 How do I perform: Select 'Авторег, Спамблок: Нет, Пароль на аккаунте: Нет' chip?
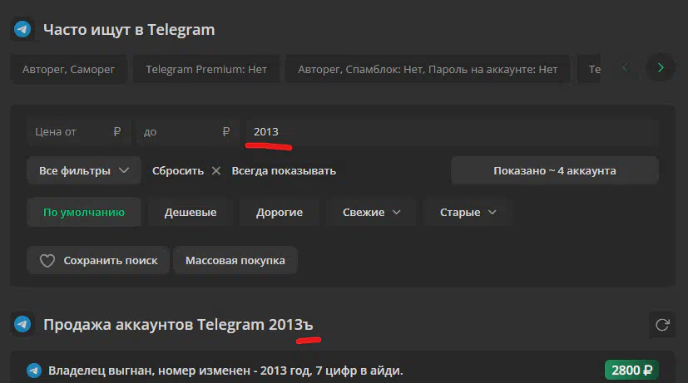coord(428,69)
